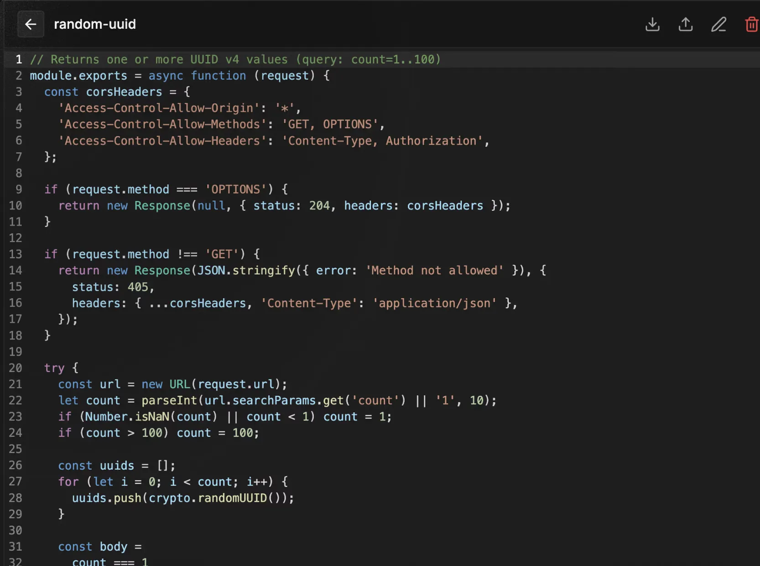Open the share/upload option
The image size is (760, 566).
686,25
